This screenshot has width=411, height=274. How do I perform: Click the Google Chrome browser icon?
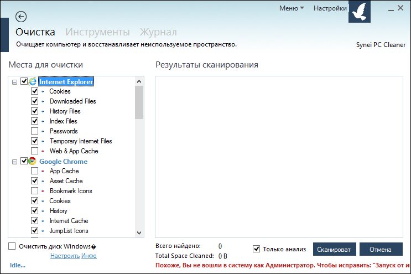(x=33, y=161)
